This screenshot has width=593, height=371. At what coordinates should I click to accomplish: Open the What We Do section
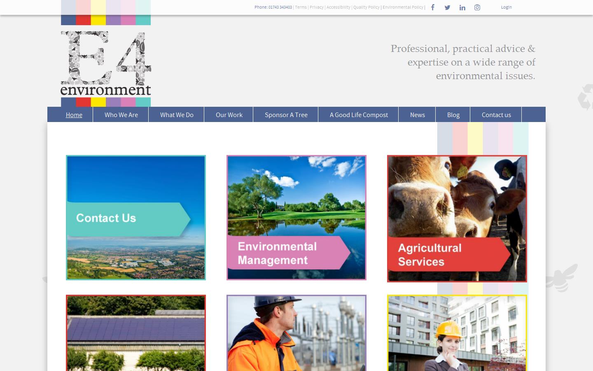[x=177, y=115]
